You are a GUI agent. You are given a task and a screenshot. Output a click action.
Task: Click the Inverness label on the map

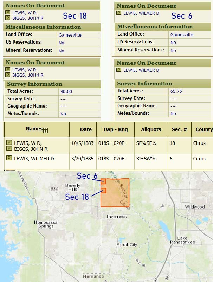tap(117, 217)
